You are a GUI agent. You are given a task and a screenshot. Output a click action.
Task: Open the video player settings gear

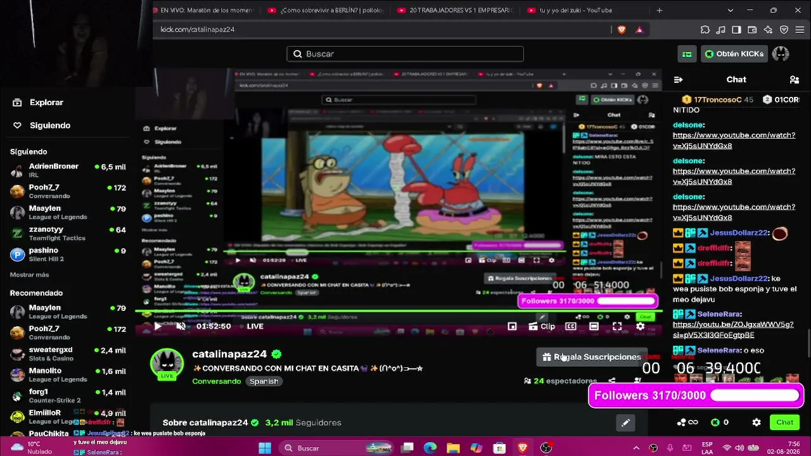641,326
